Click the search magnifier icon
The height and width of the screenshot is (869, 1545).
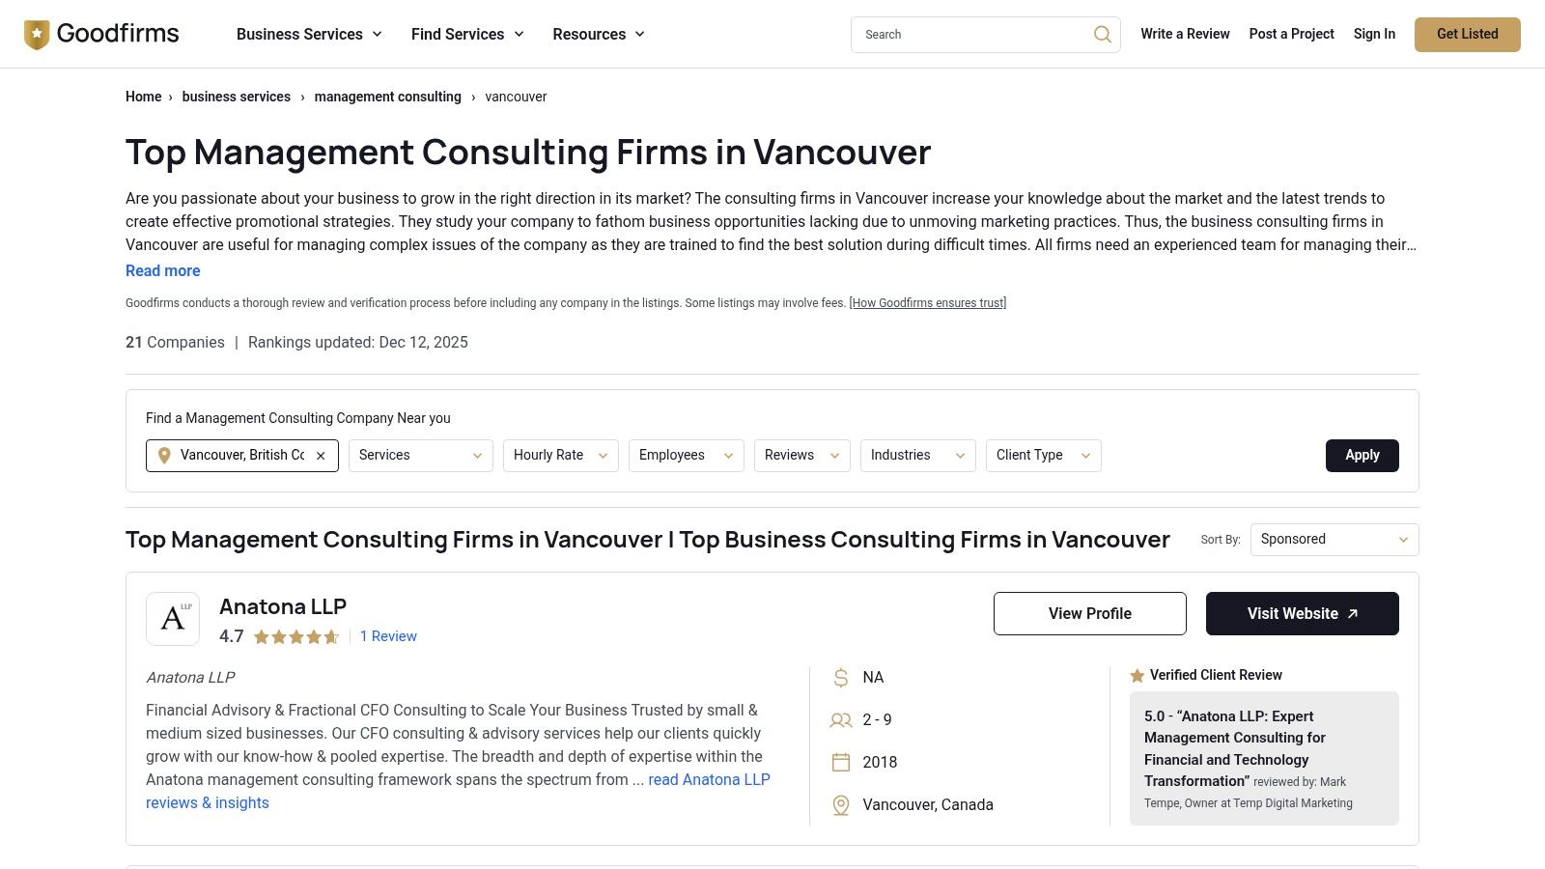pos(1102,34)
